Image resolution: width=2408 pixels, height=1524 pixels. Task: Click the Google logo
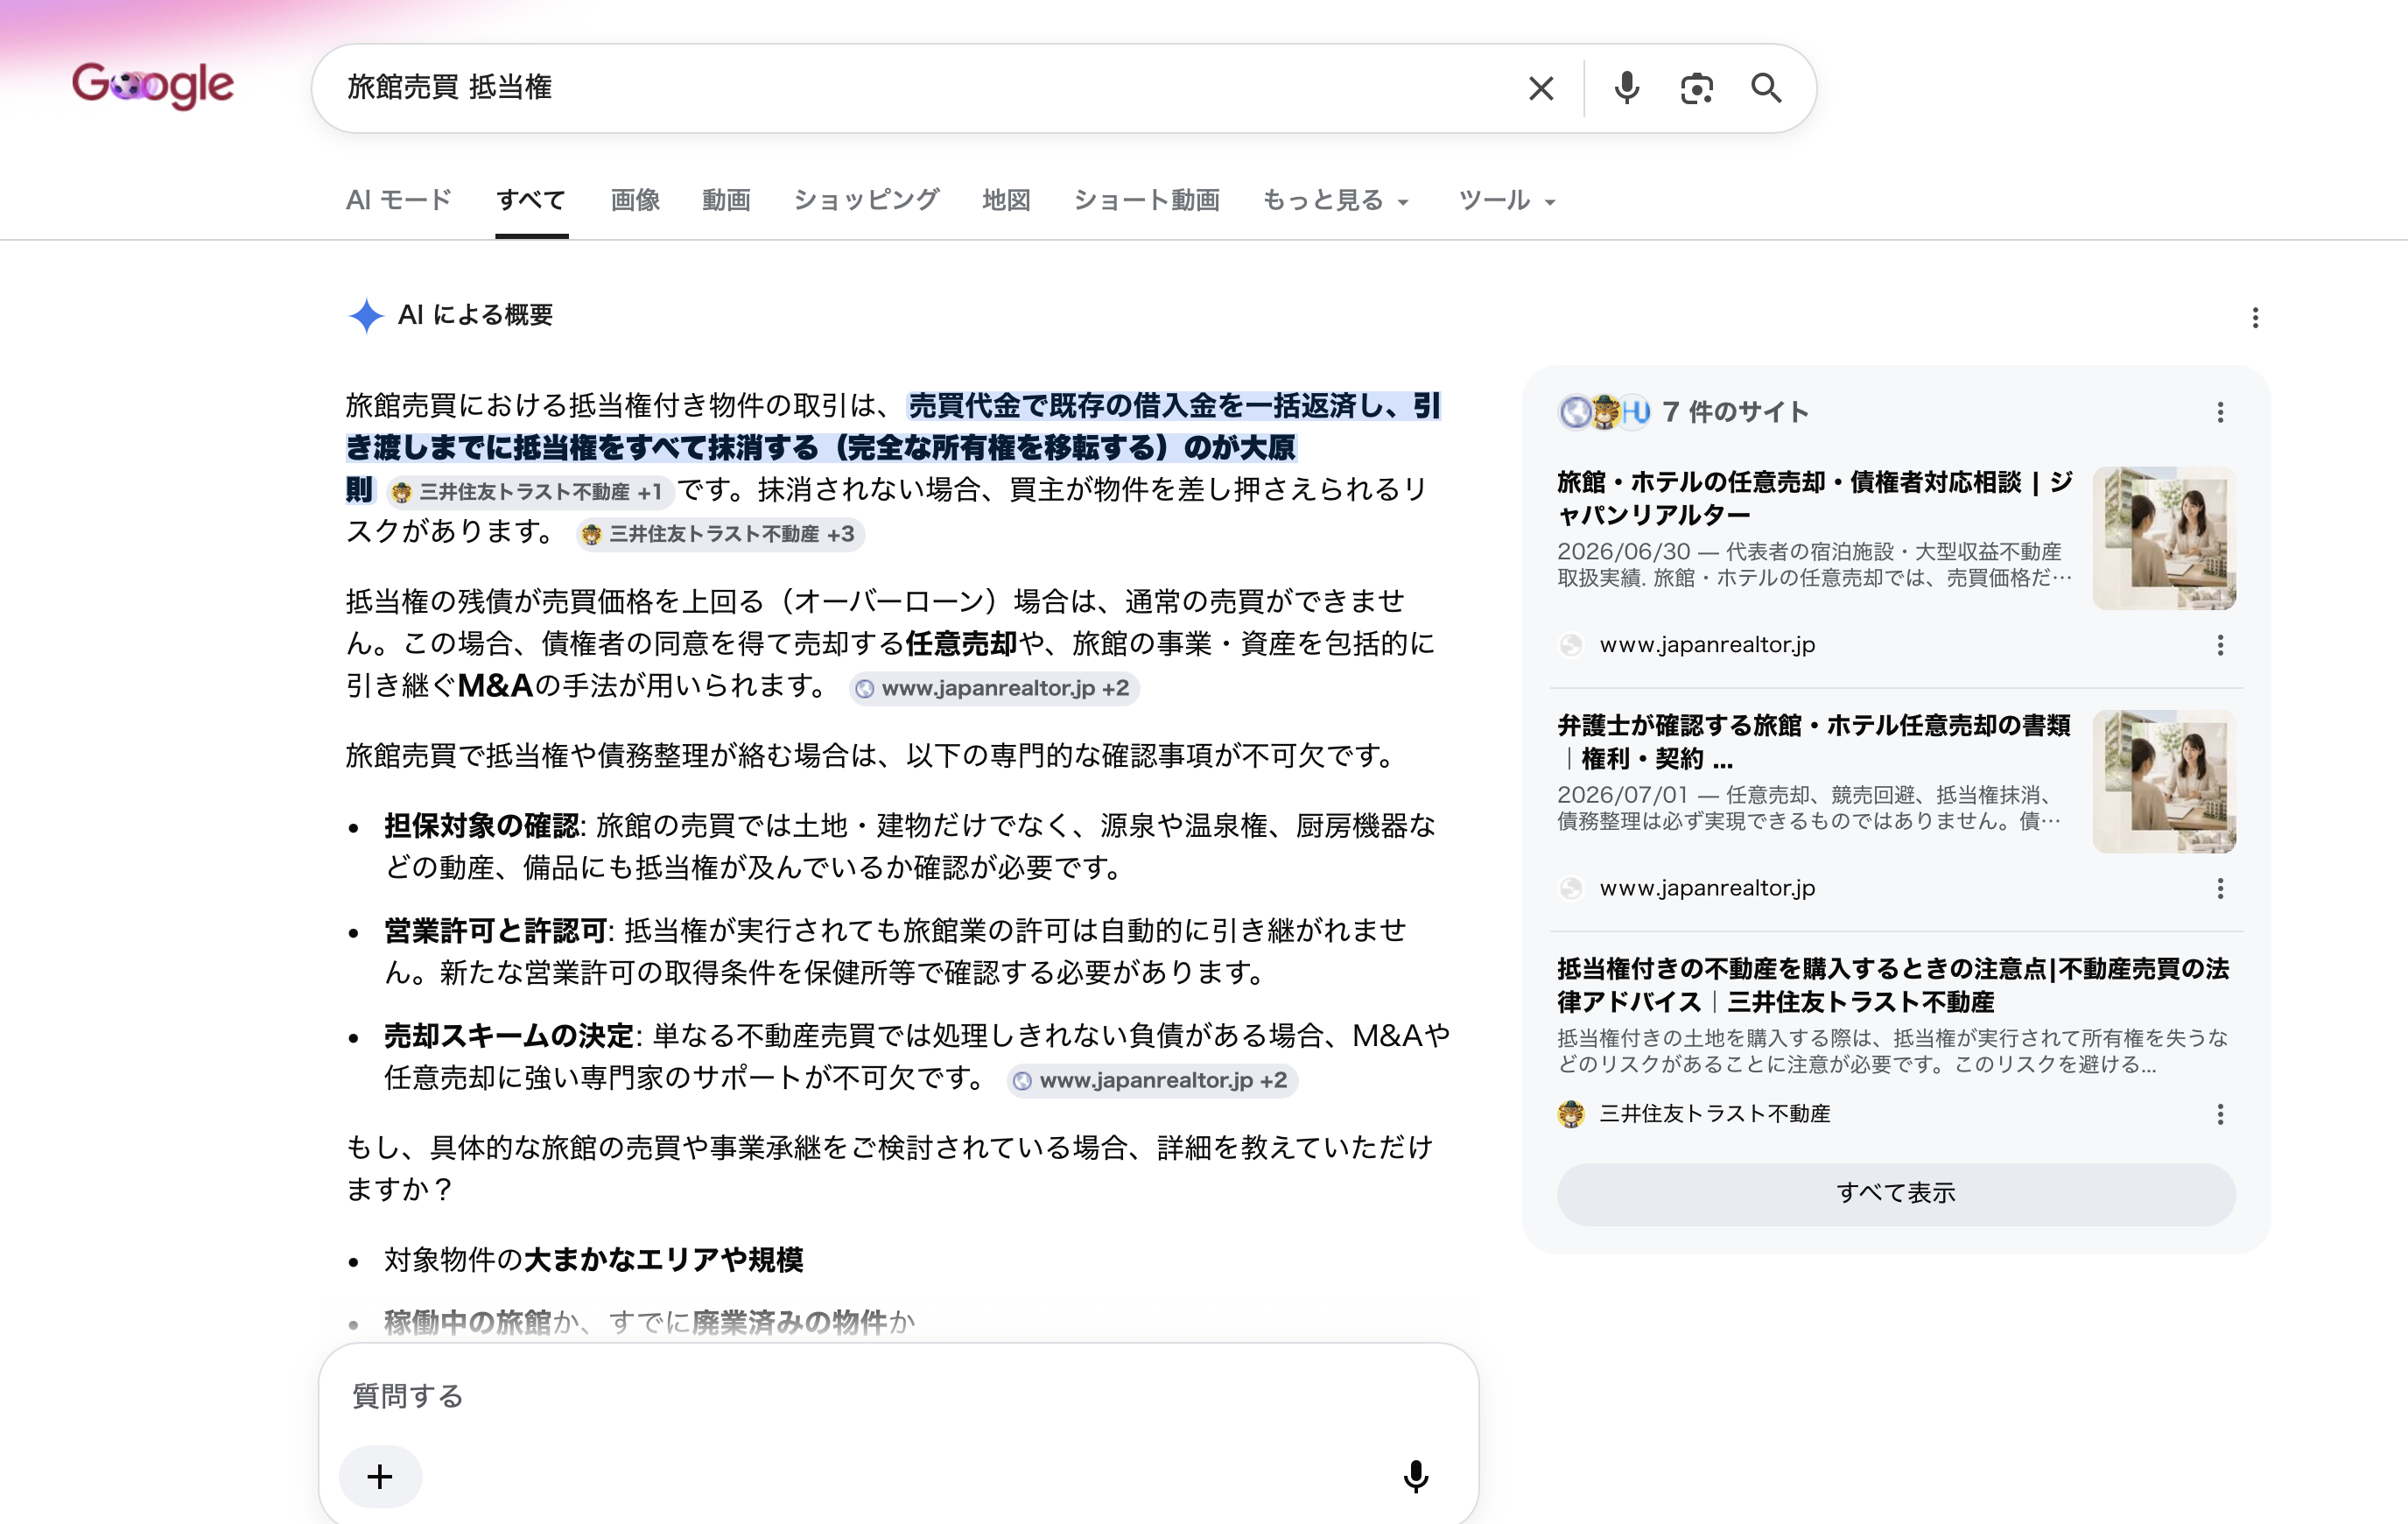tap(153, 86)
